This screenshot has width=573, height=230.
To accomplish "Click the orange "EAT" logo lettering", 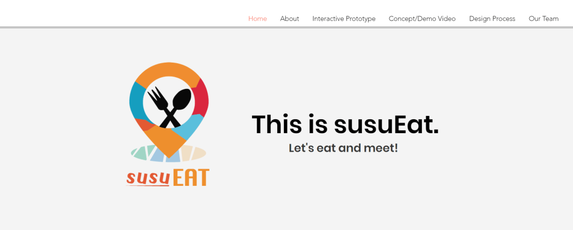I will 191,177.
